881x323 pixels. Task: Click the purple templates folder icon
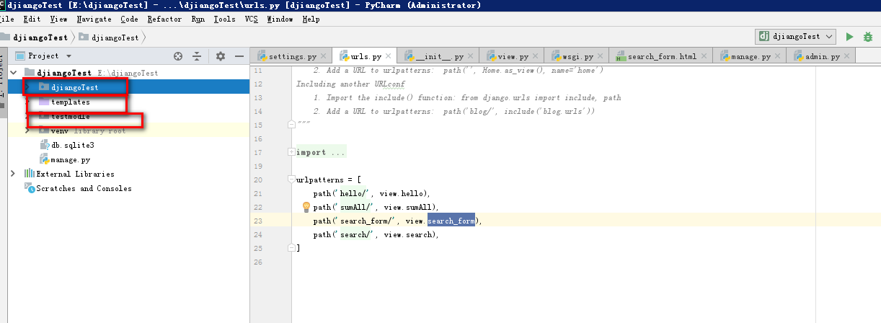[45, 102]
